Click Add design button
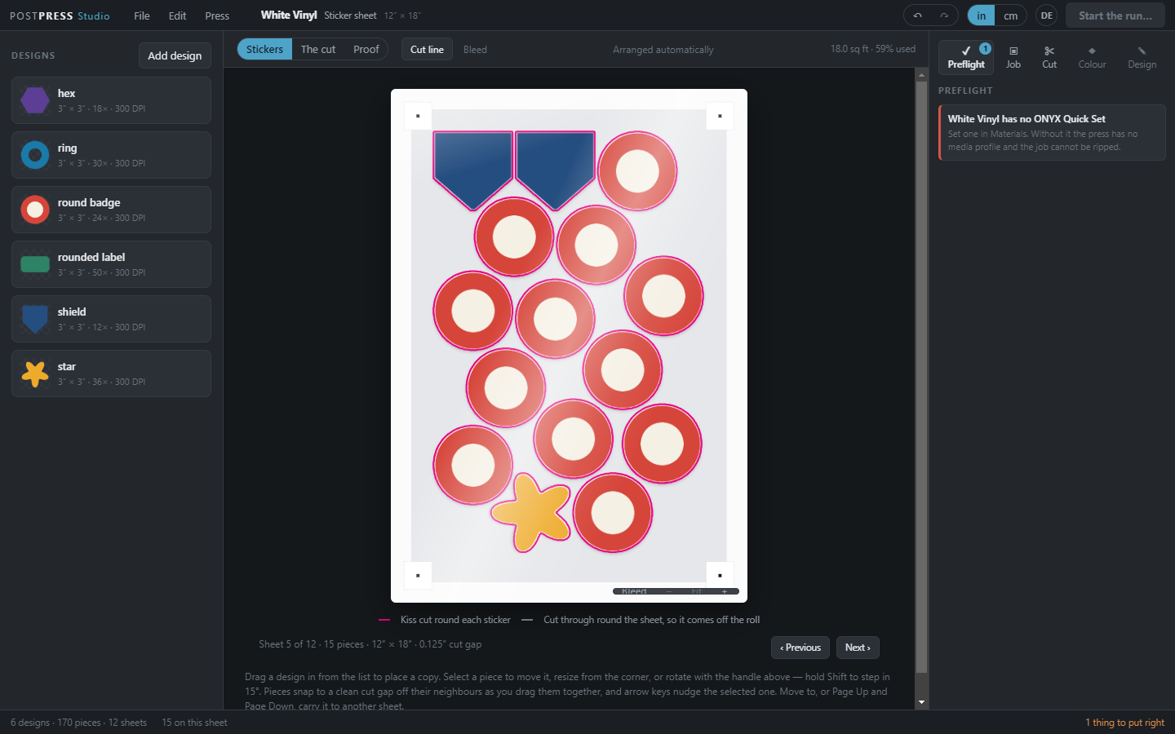 click(x=175, y=55)
